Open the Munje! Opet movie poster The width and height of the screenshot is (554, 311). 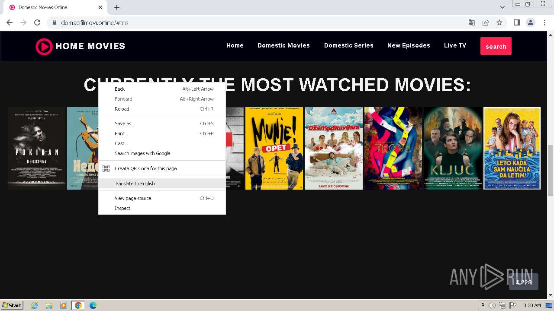point(274,148)
